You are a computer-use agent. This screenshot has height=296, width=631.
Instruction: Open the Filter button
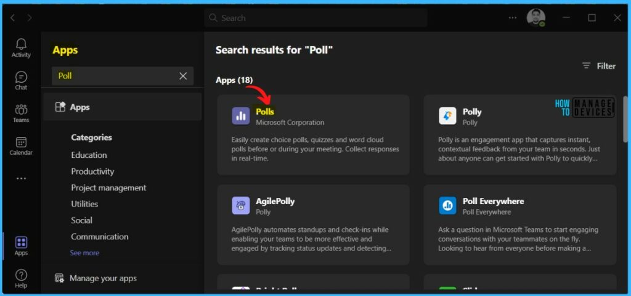(x=599, y=65)
